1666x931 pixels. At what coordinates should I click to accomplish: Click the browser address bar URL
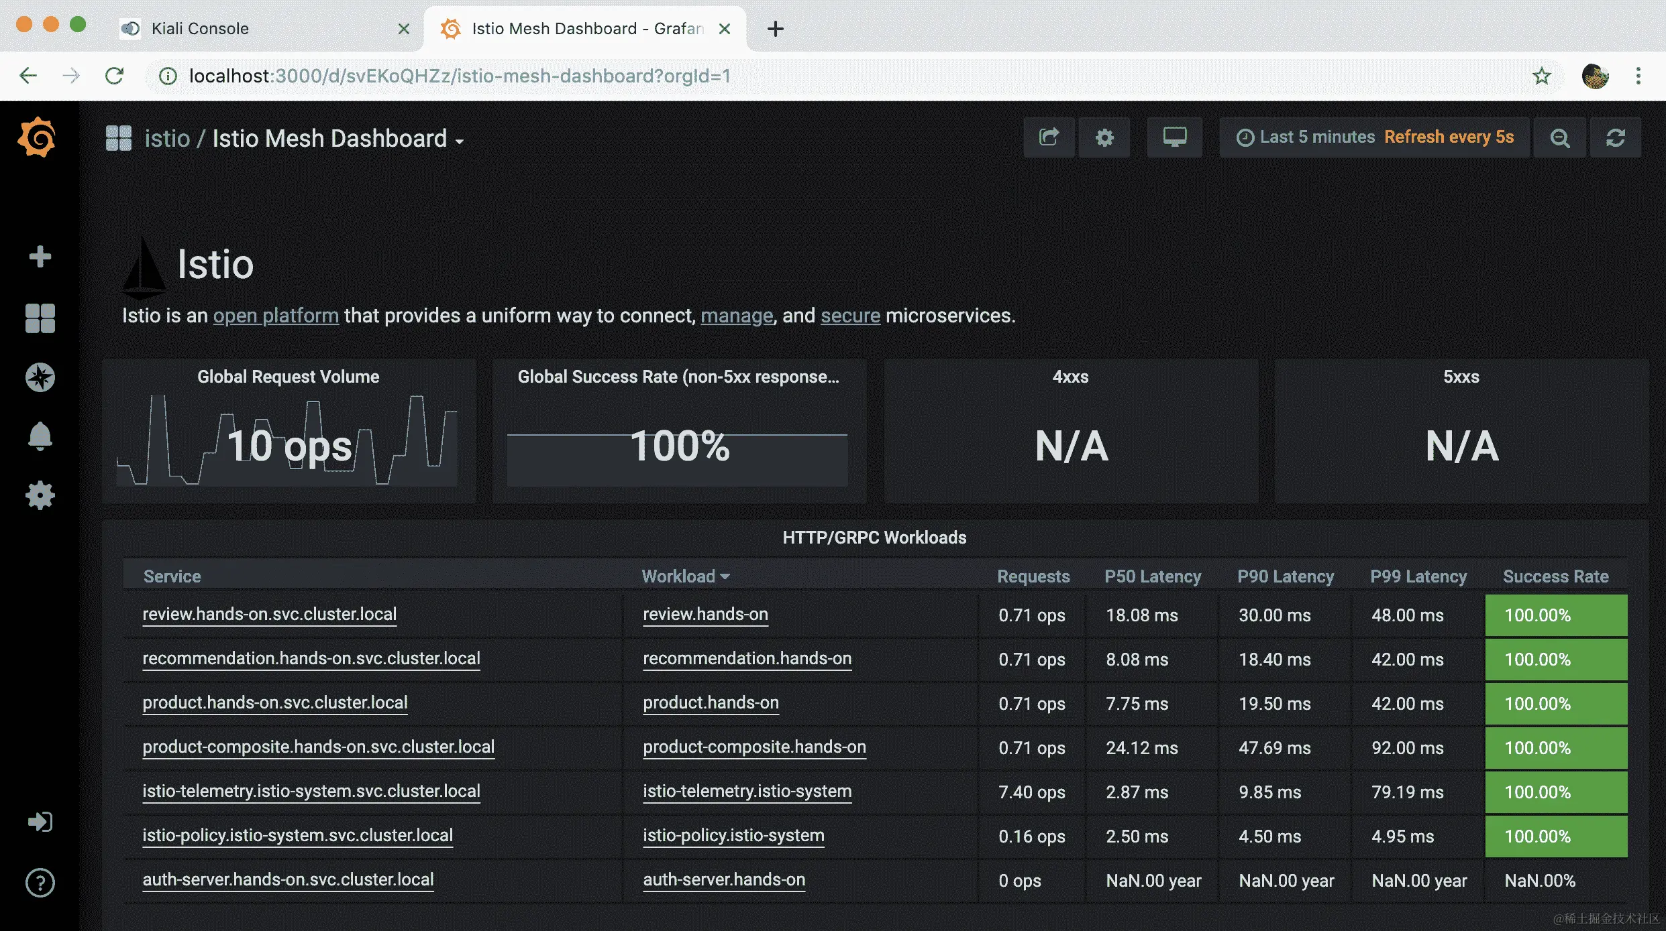pyautogui.click(x=459, y=76)
